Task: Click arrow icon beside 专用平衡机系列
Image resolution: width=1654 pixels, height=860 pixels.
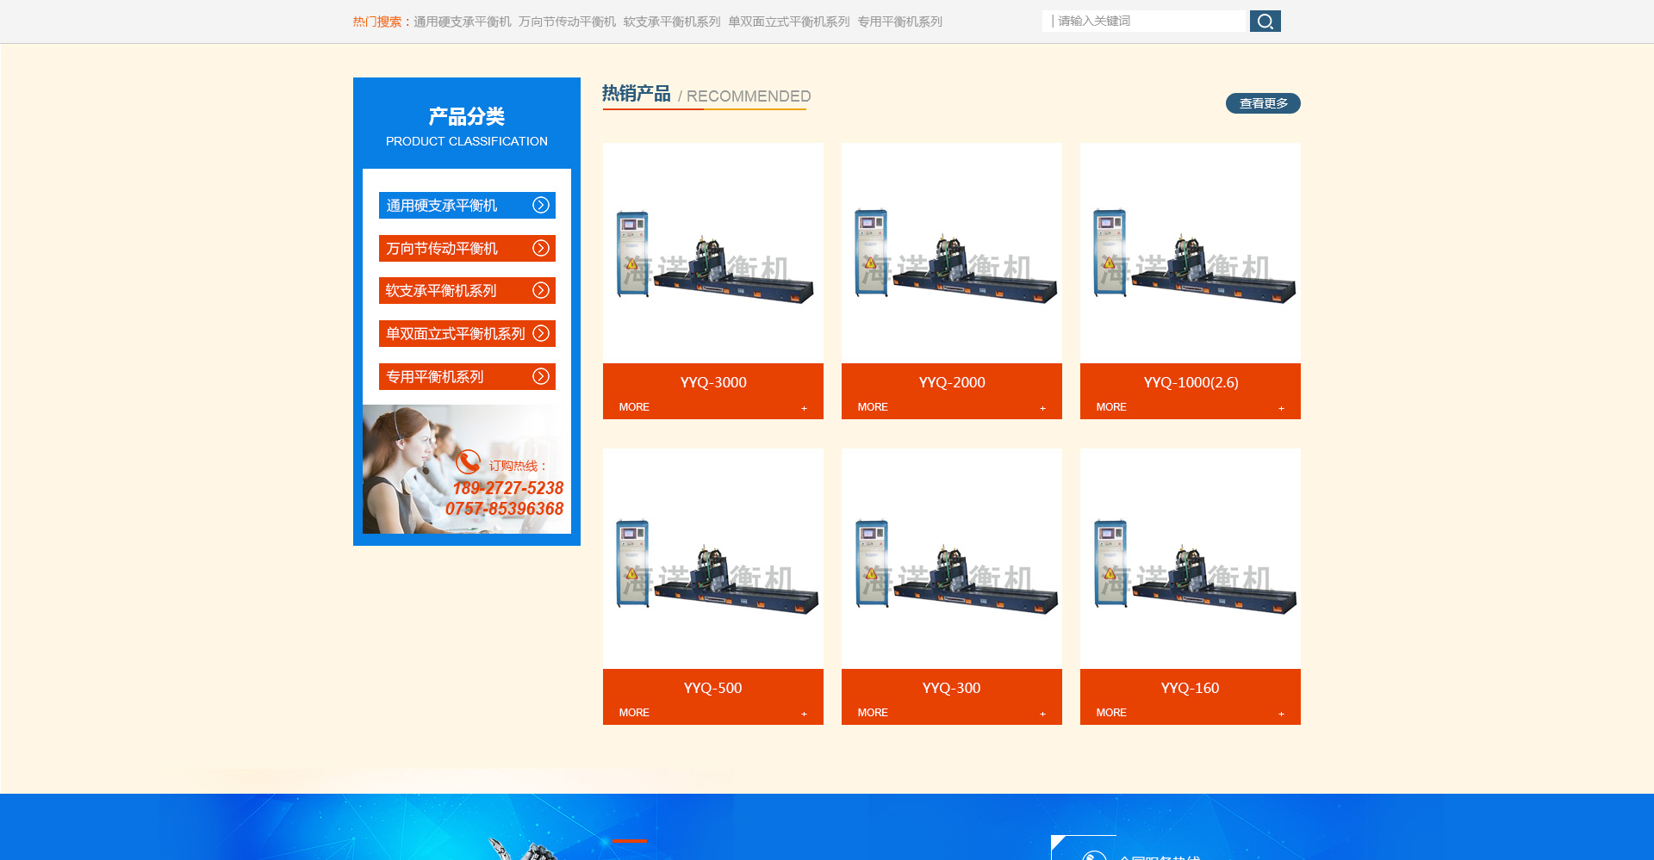Action: click(x=540, y=376)
